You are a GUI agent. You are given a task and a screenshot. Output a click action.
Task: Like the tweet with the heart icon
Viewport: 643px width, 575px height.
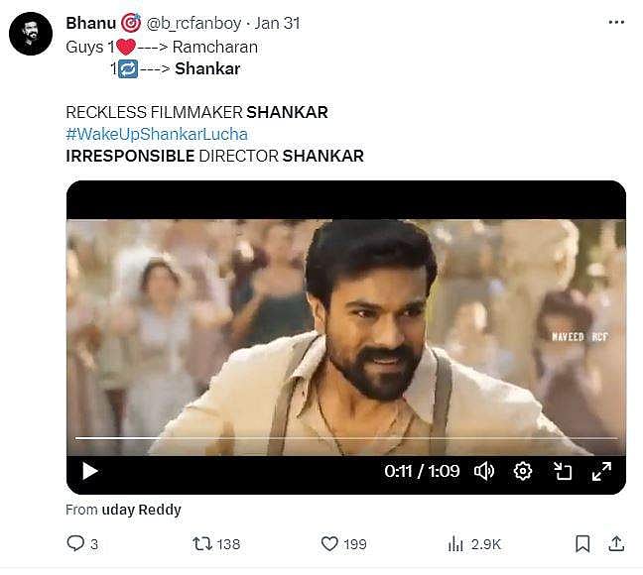(x=330, y=543)
